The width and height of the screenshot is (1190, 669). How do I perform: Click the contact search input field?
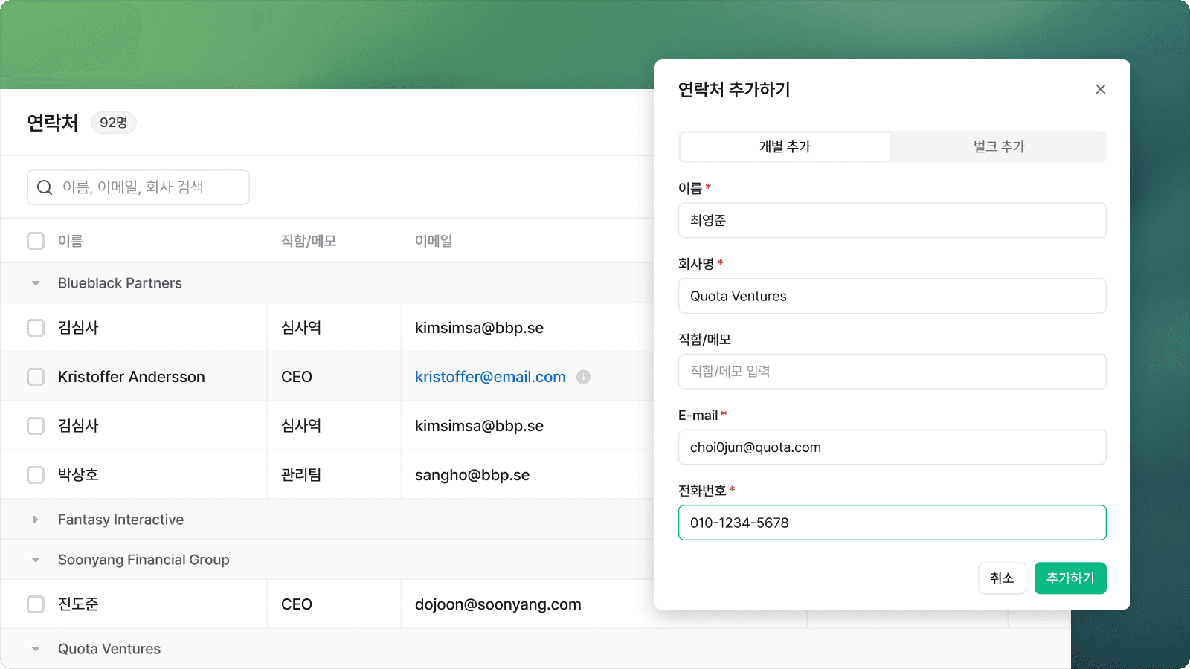(138, 187)
